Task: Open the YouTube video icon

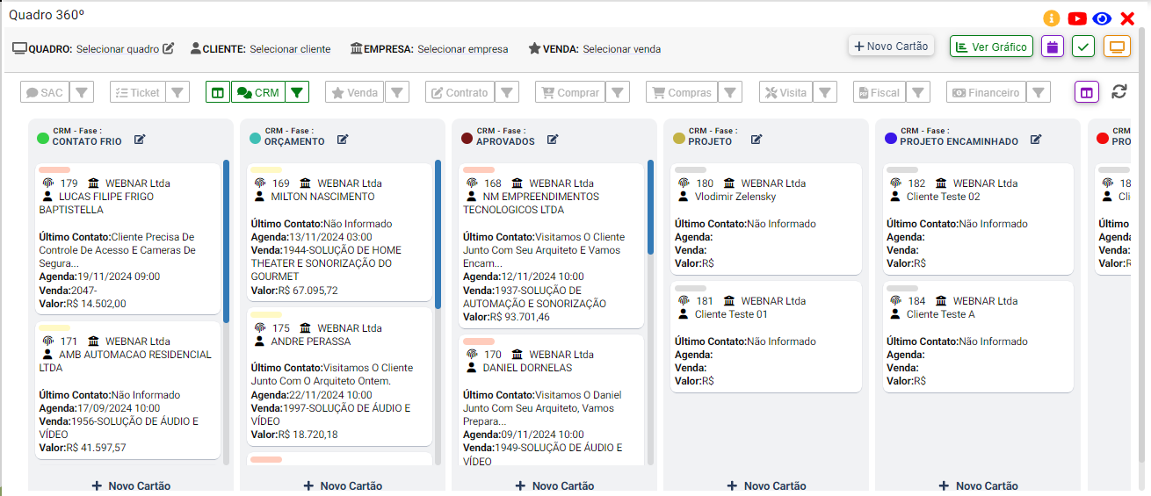Action: 1077,18
